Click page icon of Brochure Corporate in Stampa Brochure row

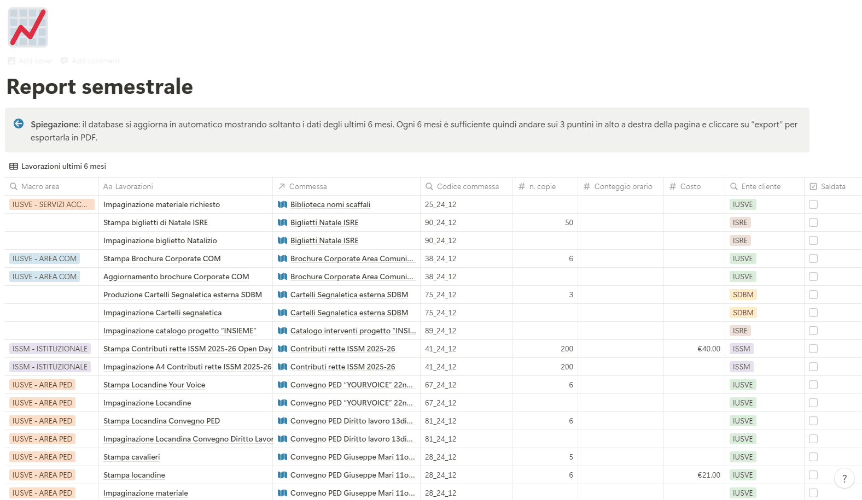(282, 258)
